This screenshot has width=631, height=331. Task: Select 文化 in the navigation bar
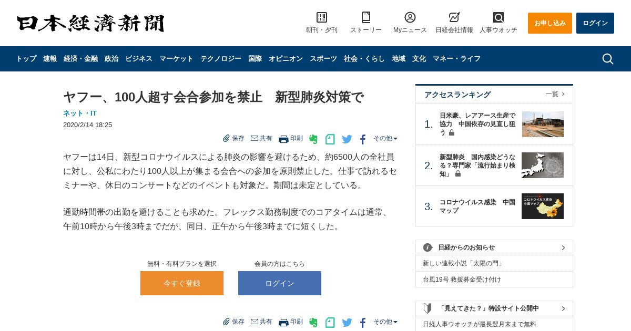coord(419,59)
